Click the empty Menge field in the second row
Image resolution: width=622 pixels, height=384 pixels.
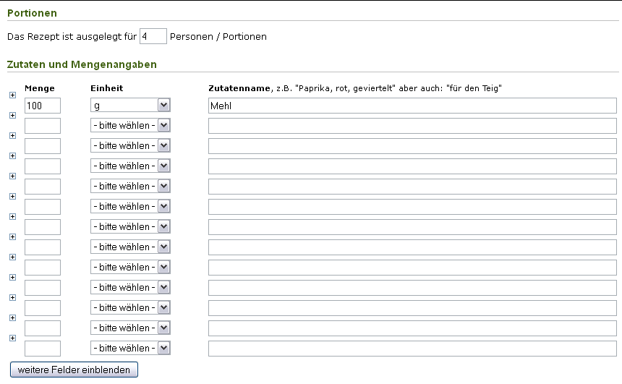[x=43, y=126]
